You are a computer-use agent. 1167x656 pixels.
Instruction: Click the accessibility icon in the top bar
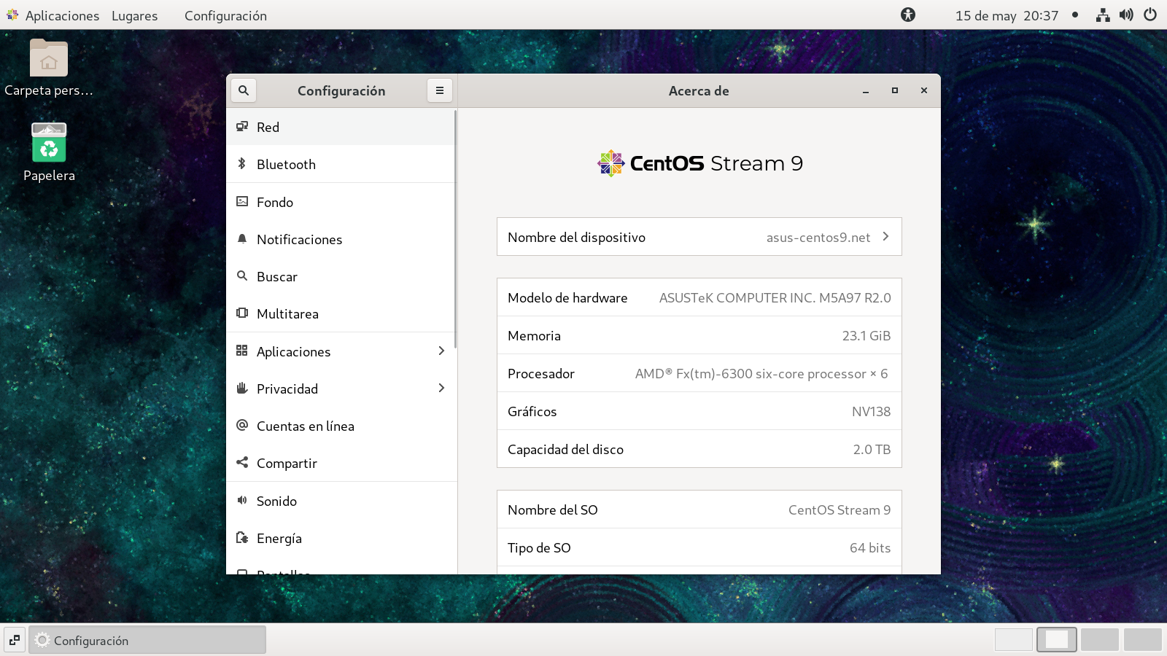tap(908, 15)
